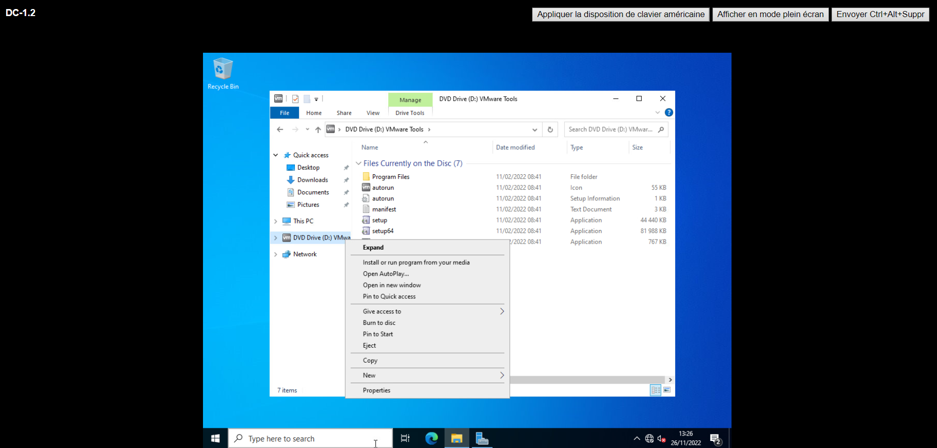Select Network in the navigation pane
Viewport: 937px width, 448px height.
coord(304,254)
